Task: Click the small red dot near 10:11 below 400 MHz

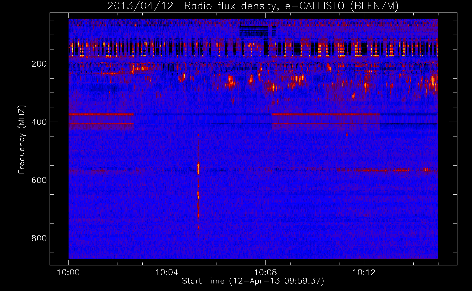Action: click(x=347, y=135)
